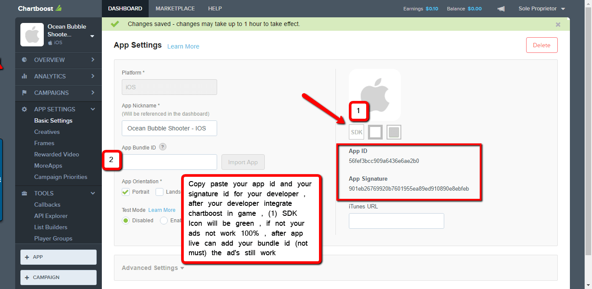Open List Builders under Tools
Viewport: 592px width, 289px height.
tap(51, 227)
